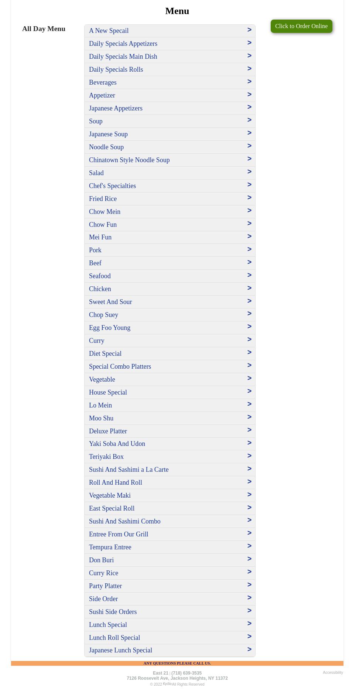Open the Egg Foo Young category
This screenshot has height=689, width=349.
click(x=110, y=328)
